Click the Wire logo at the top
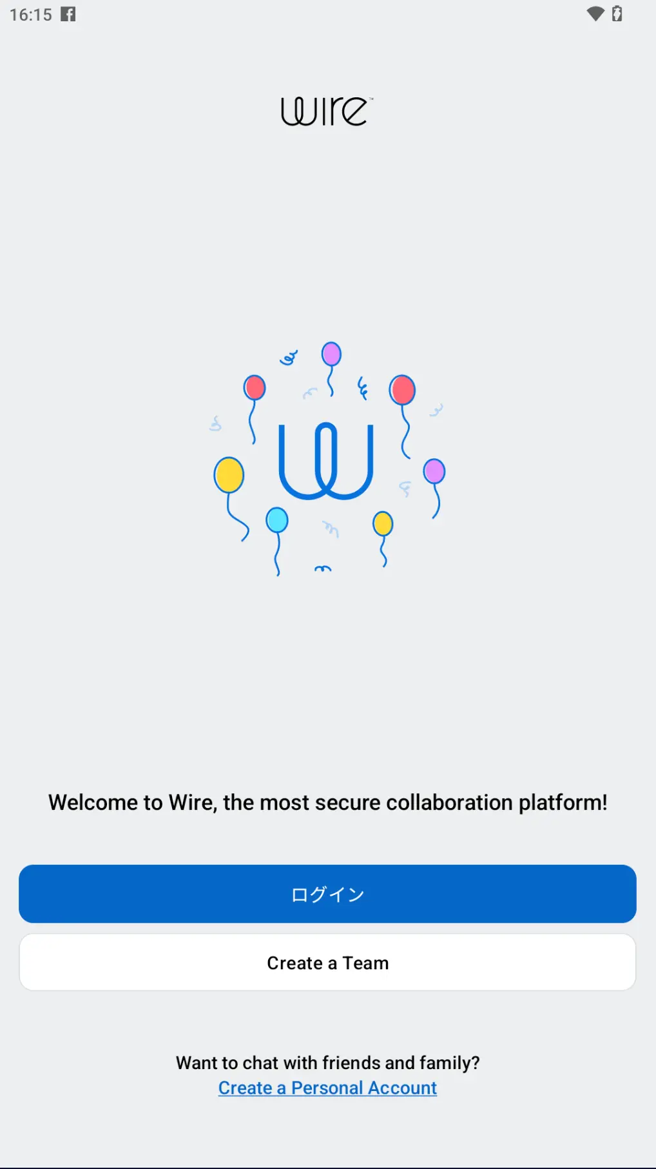The height and width of the screenshot is (1169, 656). 325,111
